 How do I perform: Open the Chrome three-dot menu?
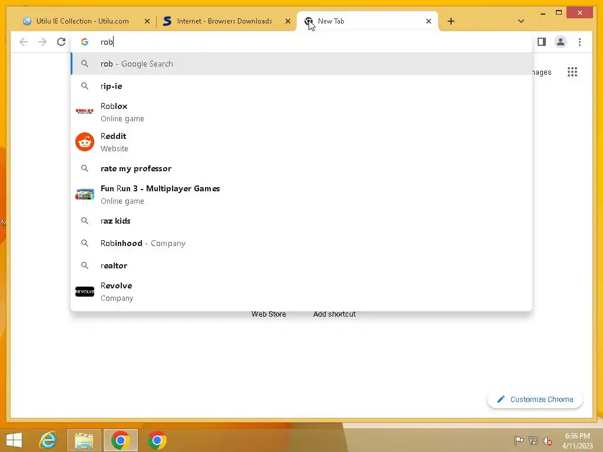click(x=579, y=42)
